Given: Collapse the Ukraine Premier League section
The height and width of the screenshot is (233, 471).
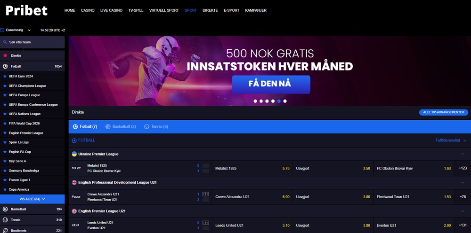Looking at the screenshot, I should (463, 154).
